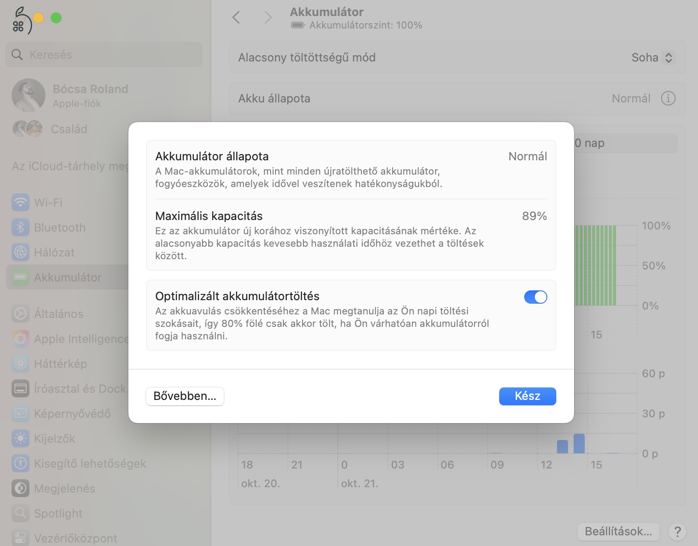
Task: Click the Akkumulátor battery sidebar icon
Action: pos(21,277)
